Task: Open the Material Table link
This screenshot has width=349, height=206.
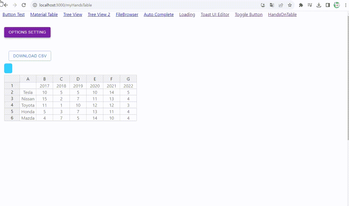Action: click(x=44, y=15)
